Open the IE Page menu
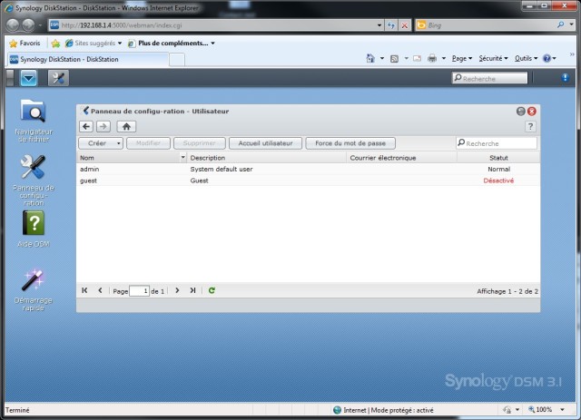This screenshot has width=581, height=420. (462, 58)
